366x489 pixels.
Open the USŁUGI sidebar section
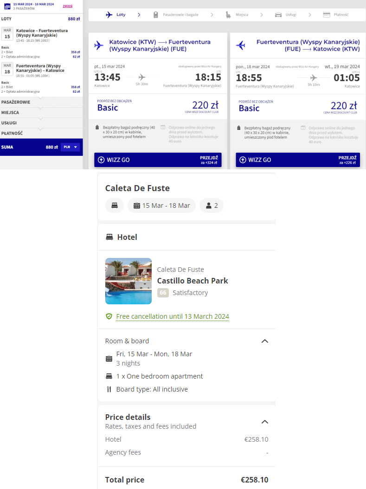click(41, 123)
